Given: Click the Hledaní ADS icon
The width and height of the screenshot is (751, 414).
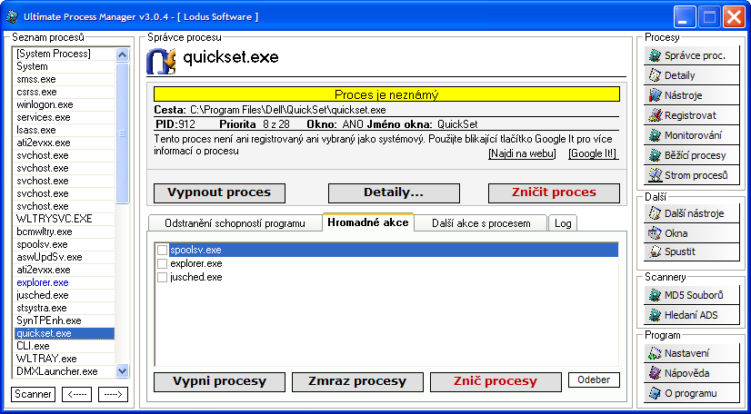Looking at the screenshot, I should click(655, 316).
